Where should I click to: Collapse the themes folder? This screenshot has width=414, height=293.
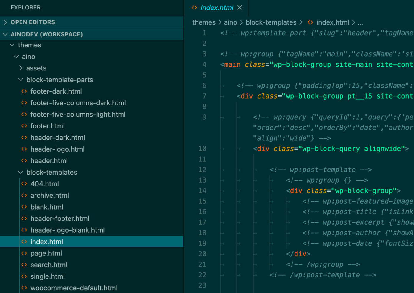pyautogui.click(x=12, y=45)
